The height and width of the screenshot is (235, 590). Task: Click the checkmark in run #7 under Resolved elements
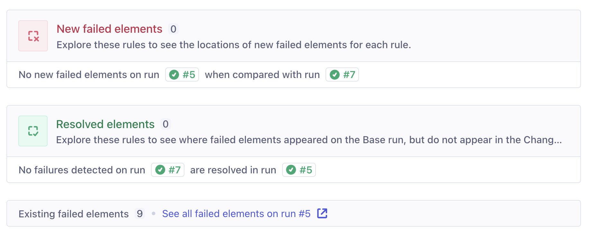point(160,170)
